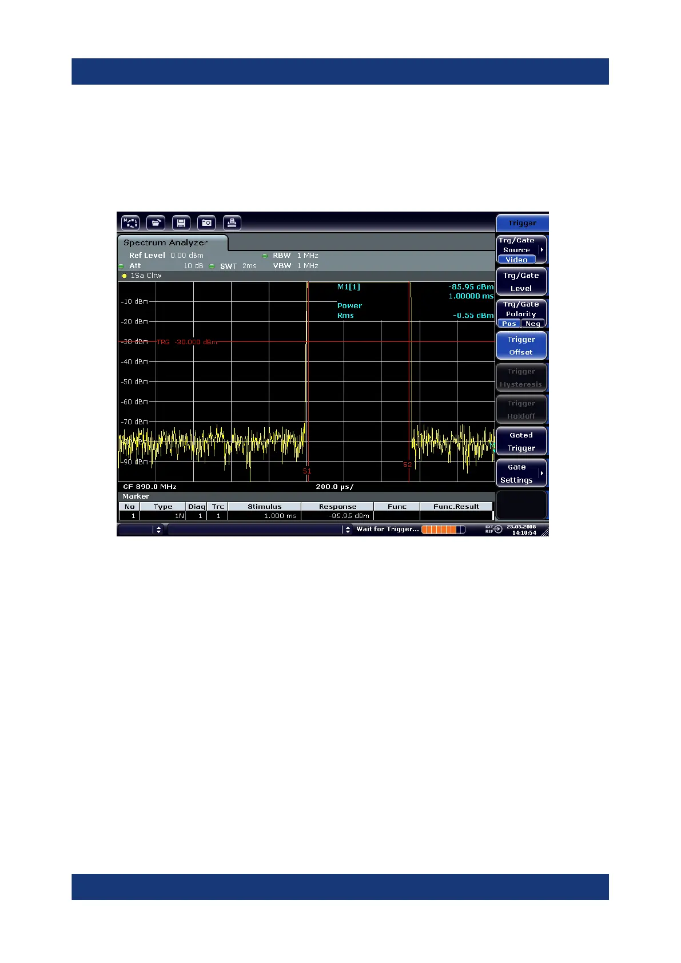
Task: Click the SWT 2ms sweep time
Action: [x=238, y=266]
